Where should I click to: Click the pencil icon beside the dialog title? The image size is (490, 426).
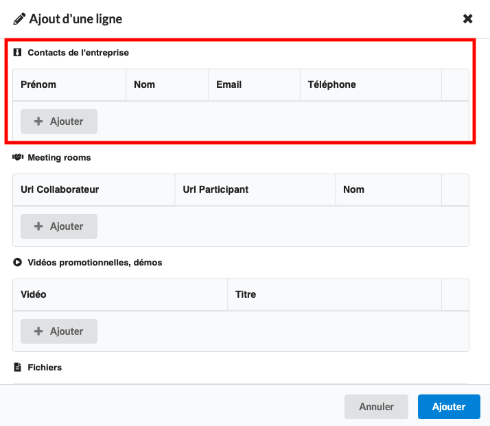coord(19,19)
